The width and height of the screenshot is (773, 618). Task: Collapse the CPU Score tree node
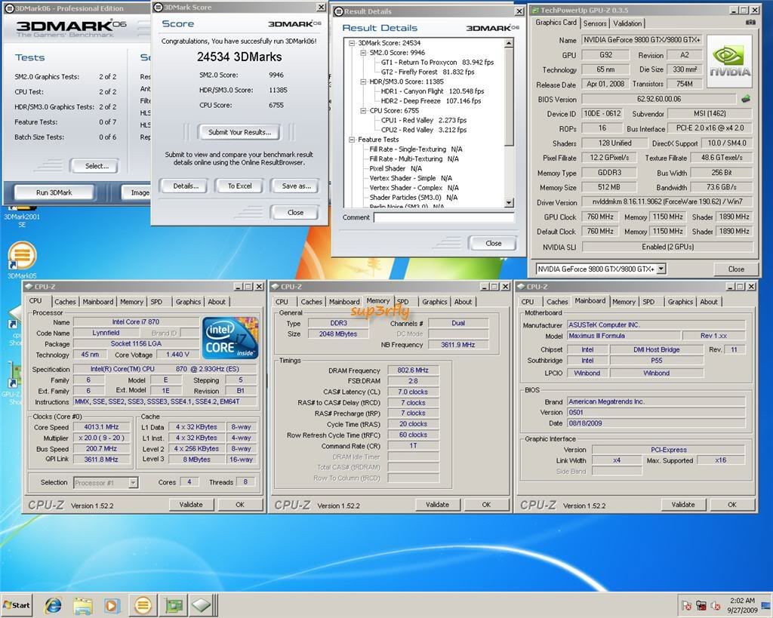(365, 111)
